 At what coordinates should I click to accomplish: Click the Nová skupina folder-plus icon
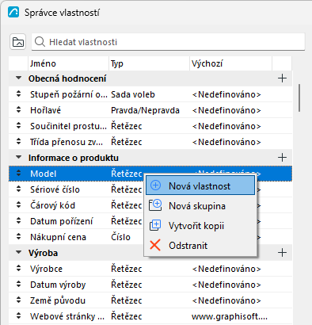coord(155,205)
